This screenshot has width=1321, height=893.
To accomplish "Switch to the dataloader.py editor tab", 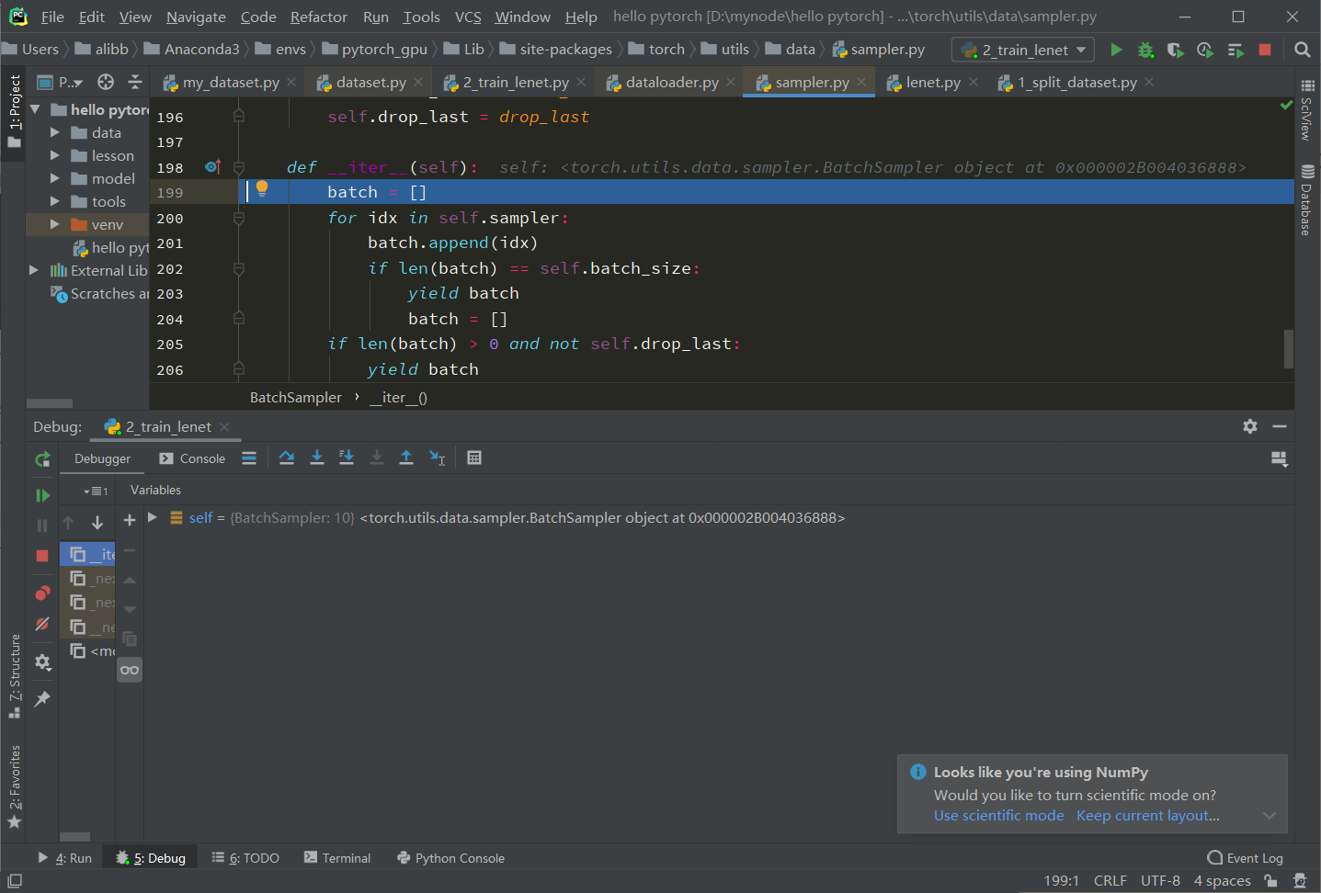I will pos(674,82).
